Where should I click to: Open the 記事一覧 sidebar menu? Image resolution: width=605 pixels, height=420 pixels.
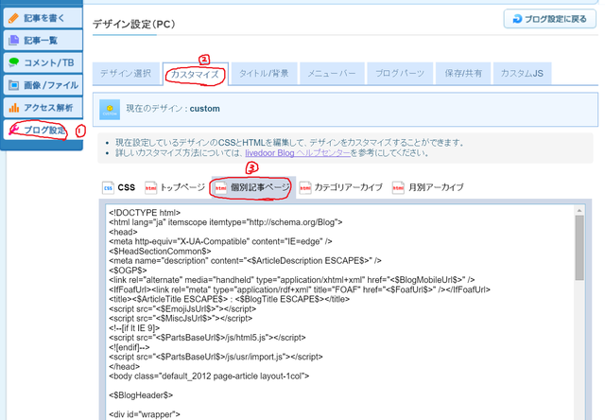tap(43, 40)
